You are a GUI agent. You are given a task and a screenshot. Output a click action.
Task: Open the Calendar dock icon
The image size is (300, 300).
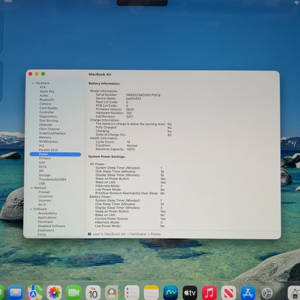93,293
